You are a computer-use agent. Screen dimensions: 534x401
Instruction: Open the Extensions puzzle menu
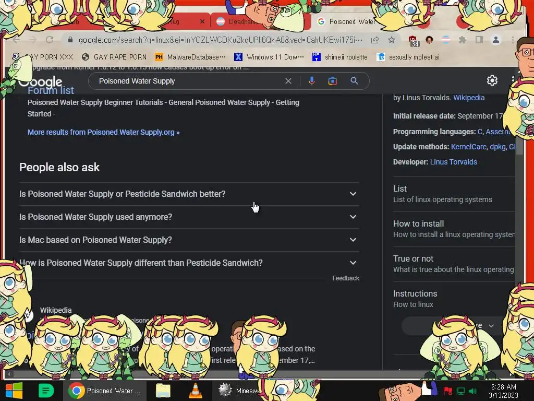[462, 40]
